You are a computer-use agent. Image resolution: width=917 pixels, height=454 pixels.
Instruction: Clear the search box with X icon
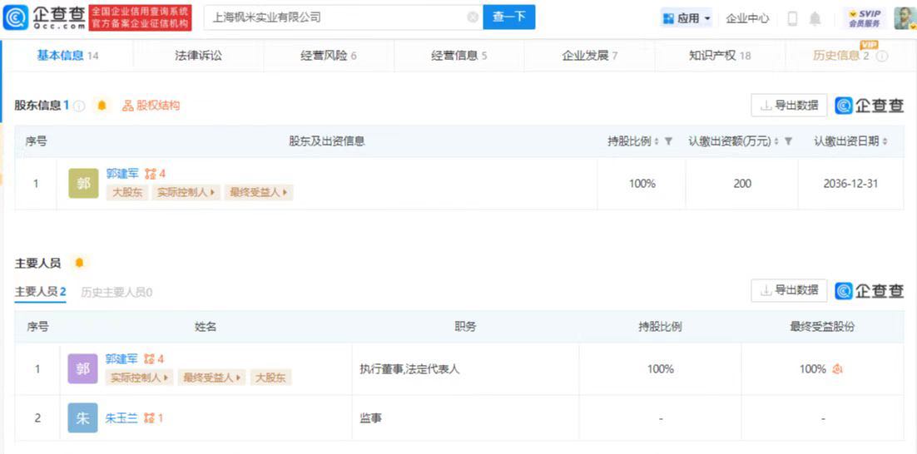473,17
